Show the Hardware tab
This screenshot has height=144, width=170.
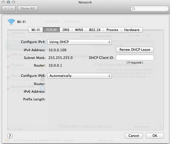132,30
